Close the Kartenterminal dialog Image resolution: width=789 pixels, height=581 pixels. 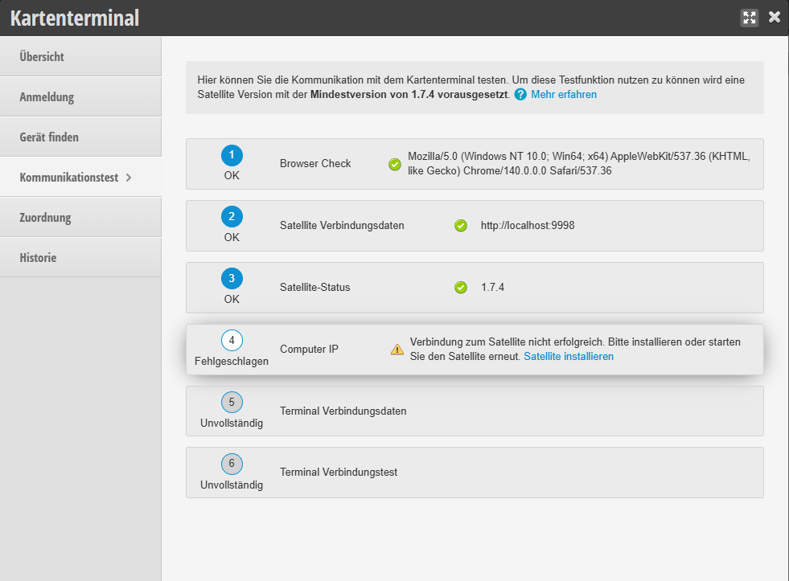(775, 17)
